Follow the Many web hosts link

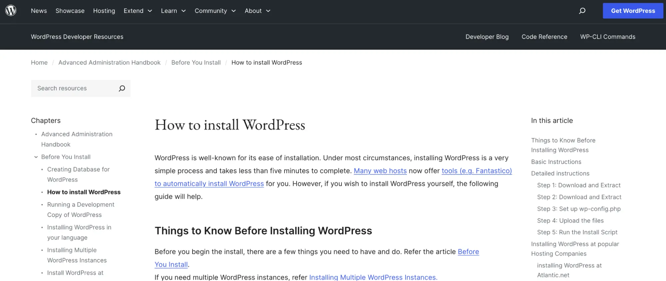tap(380, 171)
